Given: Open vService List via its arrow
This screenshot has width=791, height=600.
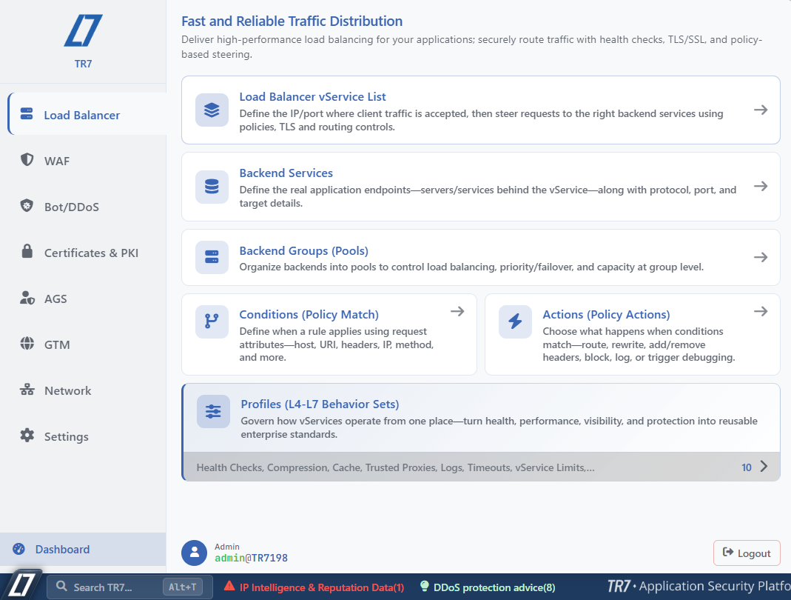Looking at the screenshot, I should coord(761,110).
